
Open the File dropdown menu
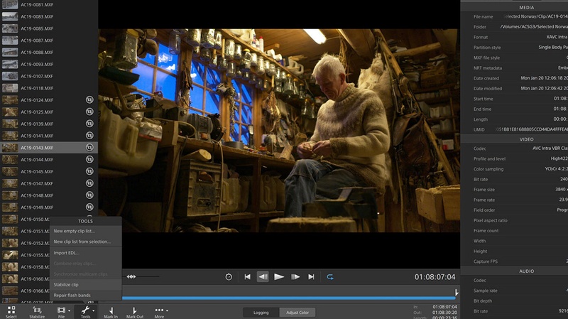pyautogui.click(x=62, y=310)
